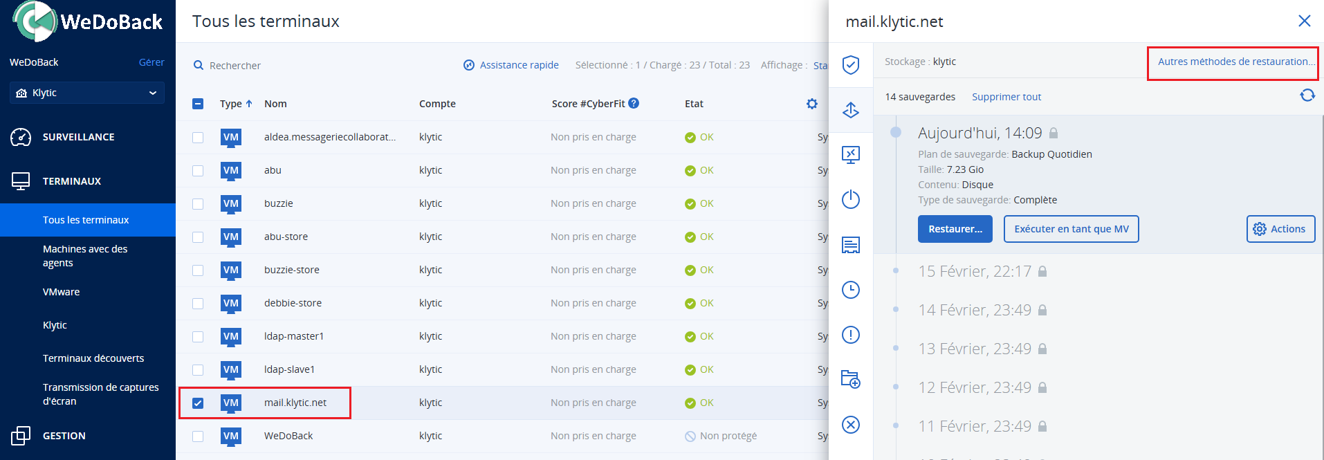Click VM icon for the WeDoBack row
The height and width of the screenshot is (460, 1324).
click(x=231, y=436)
